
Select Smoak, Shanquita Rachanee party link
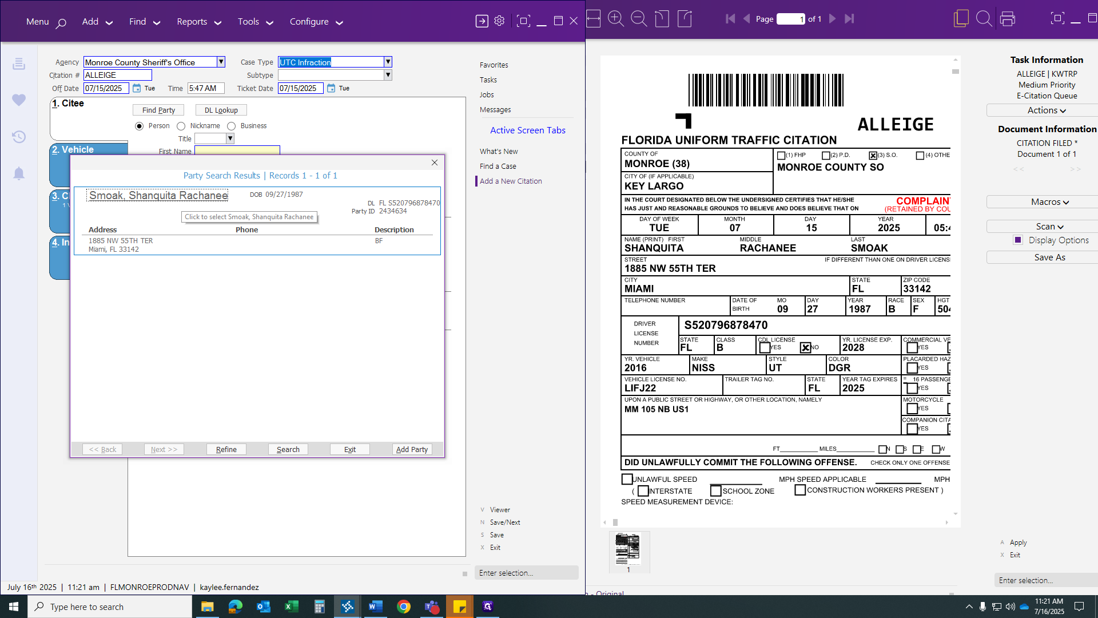point(158,196)
